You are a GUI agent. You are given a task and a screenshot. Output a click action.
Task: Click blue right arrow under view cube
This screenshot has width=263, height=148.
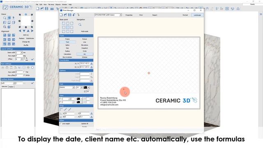32,31
